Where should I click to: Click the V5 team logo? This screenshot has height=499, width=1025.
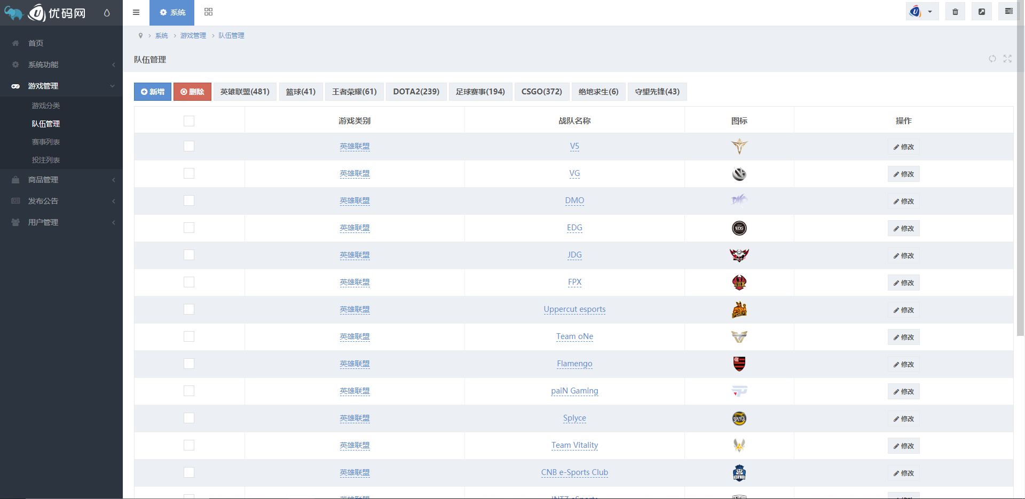click(739, 146)
